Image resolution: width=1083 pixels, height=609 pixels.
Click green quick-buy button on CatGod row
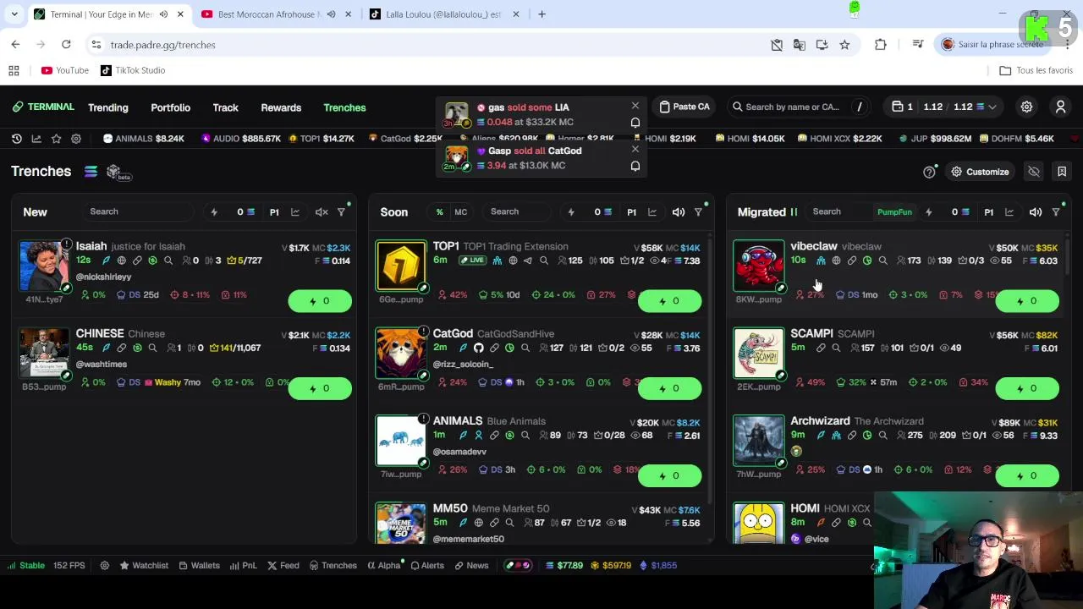(x=669, y=388)
